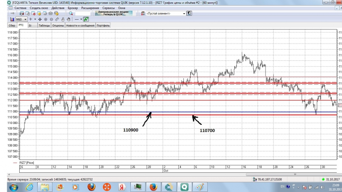Viewport: 342px width, 192px height.
Task: Click the search magnifier icon in toolbar
Action: 71,14
